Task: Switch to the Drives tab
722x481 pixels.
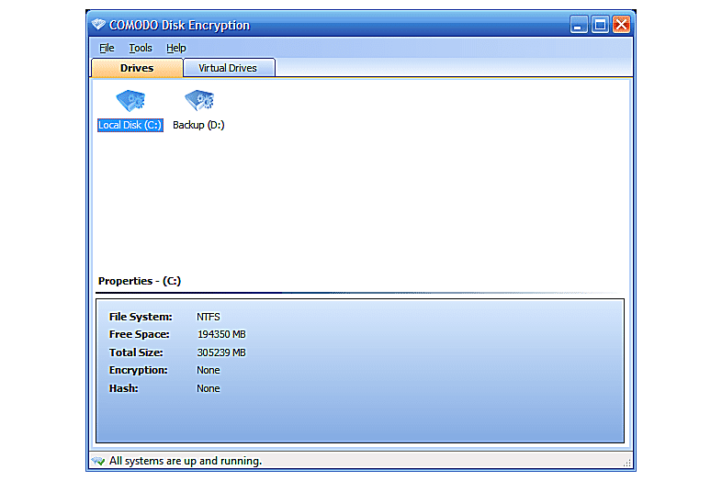Action: 137,68
